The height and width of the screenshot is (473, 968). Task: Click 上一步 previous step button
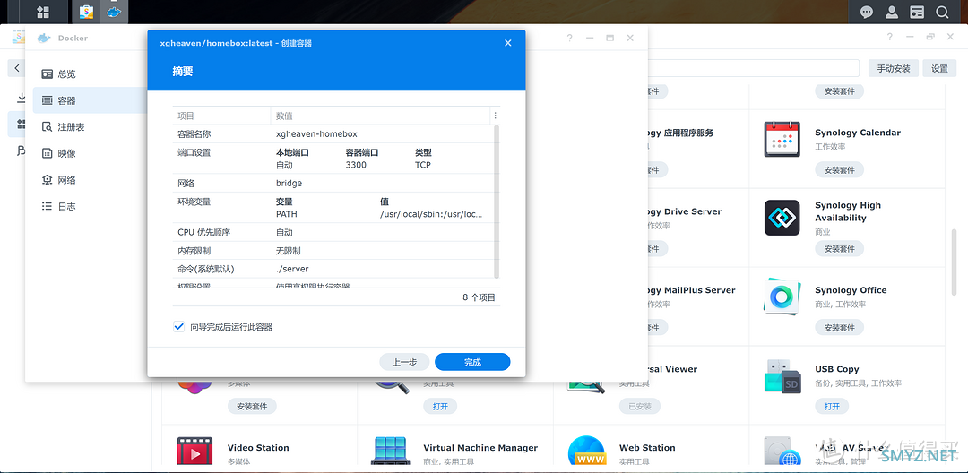(x=404, y=362)
